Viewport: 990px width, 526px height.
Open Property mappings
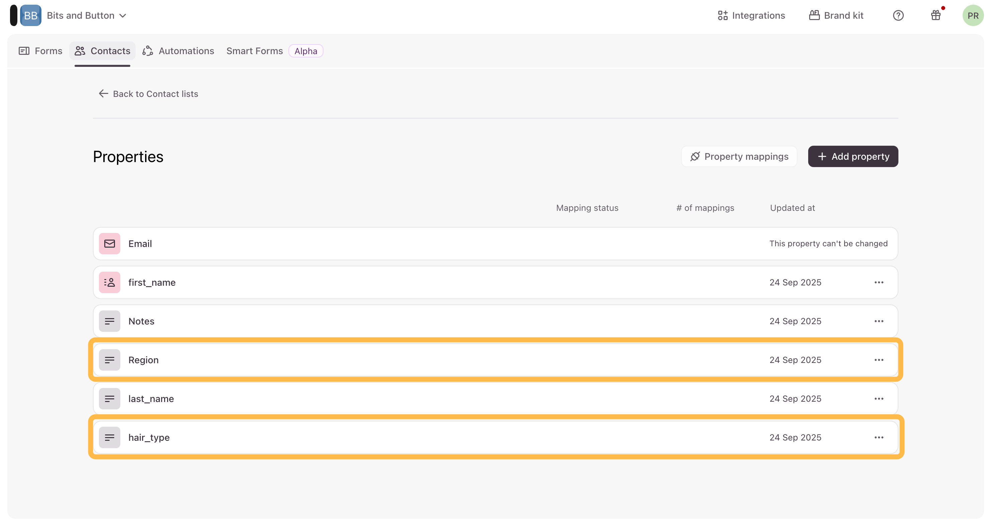click(x=739, y=156)
